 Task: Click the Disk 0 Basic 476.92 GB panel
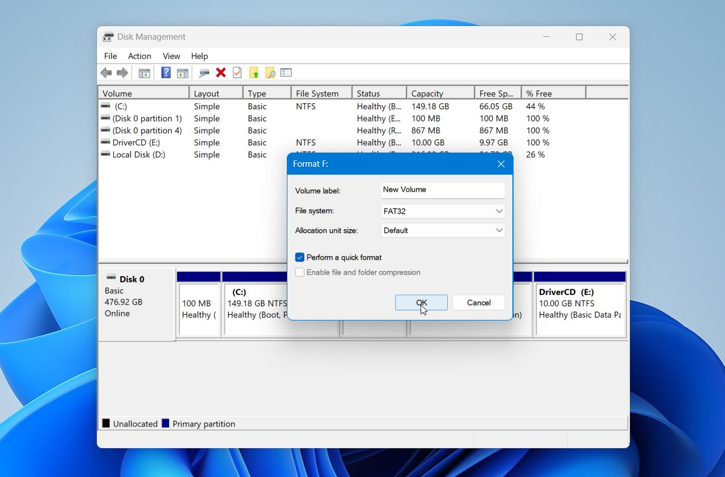click(x=137, y=304)
